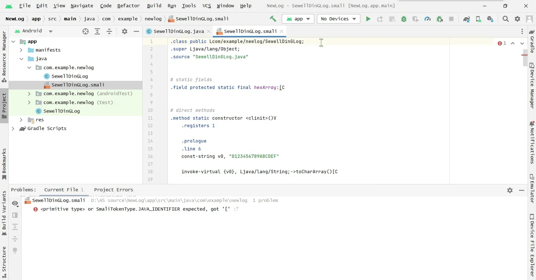Open Resource Manager tool window

pos(4,57)
